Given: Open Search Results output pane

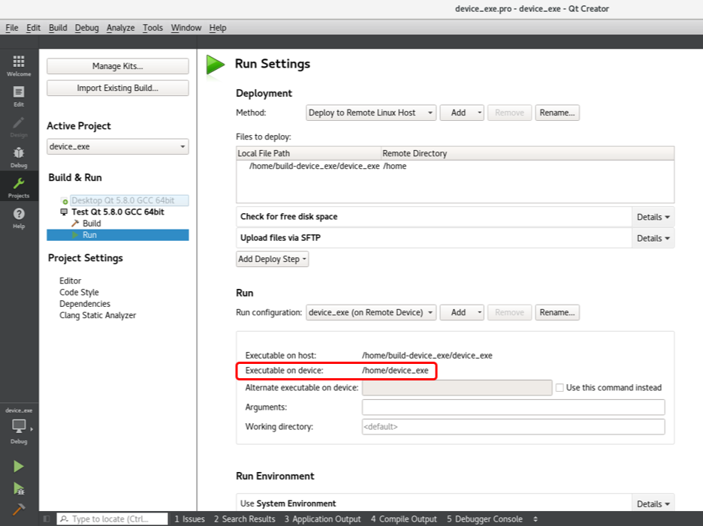Looking at the screenshot, I should point(244,518).
